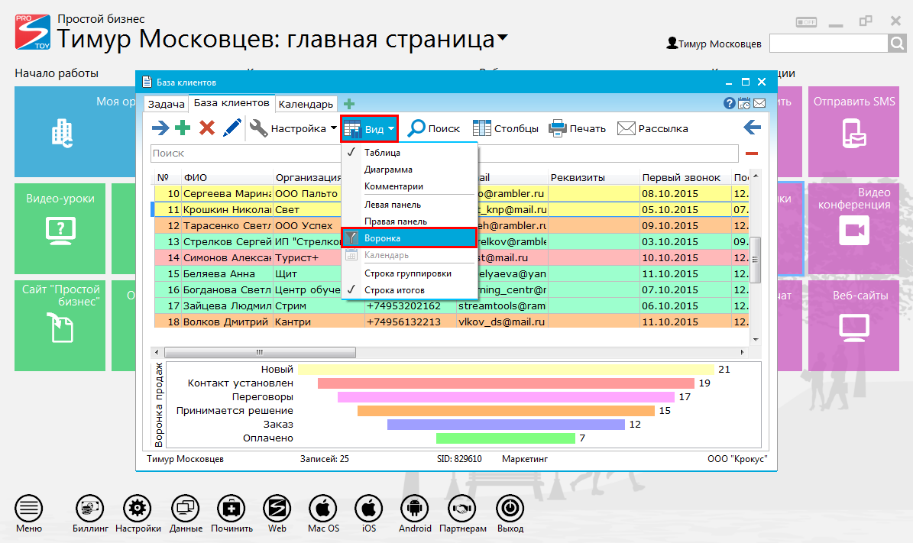Toggle Строка итогов option
Screen dimensions: 913x543
394,290
